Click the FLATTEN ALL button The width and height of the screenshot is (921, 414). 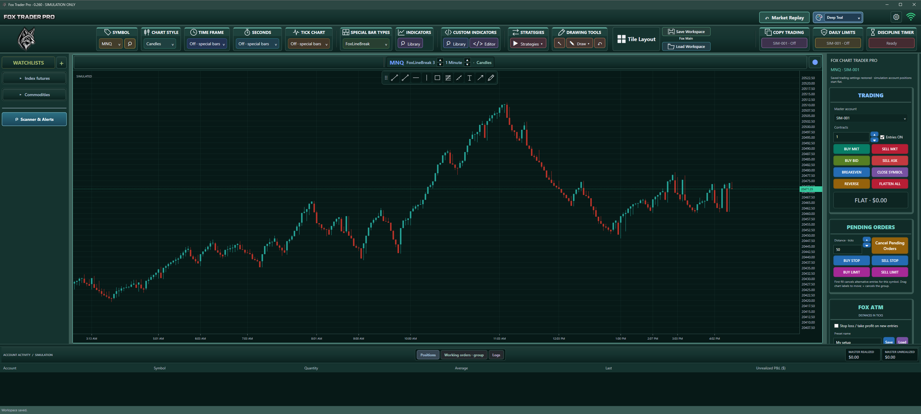(889, 184)
